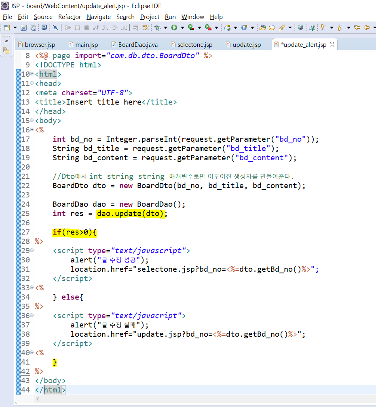Viewport: 376px width, 407px height.
Task: Open the Web Browser globe icon
Action: coord(301,27)
